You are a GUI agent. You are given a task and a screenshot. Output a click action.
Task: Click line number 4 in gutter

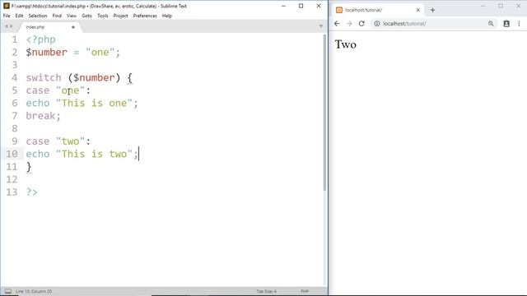pyautogui.click(x=15, y=77)
